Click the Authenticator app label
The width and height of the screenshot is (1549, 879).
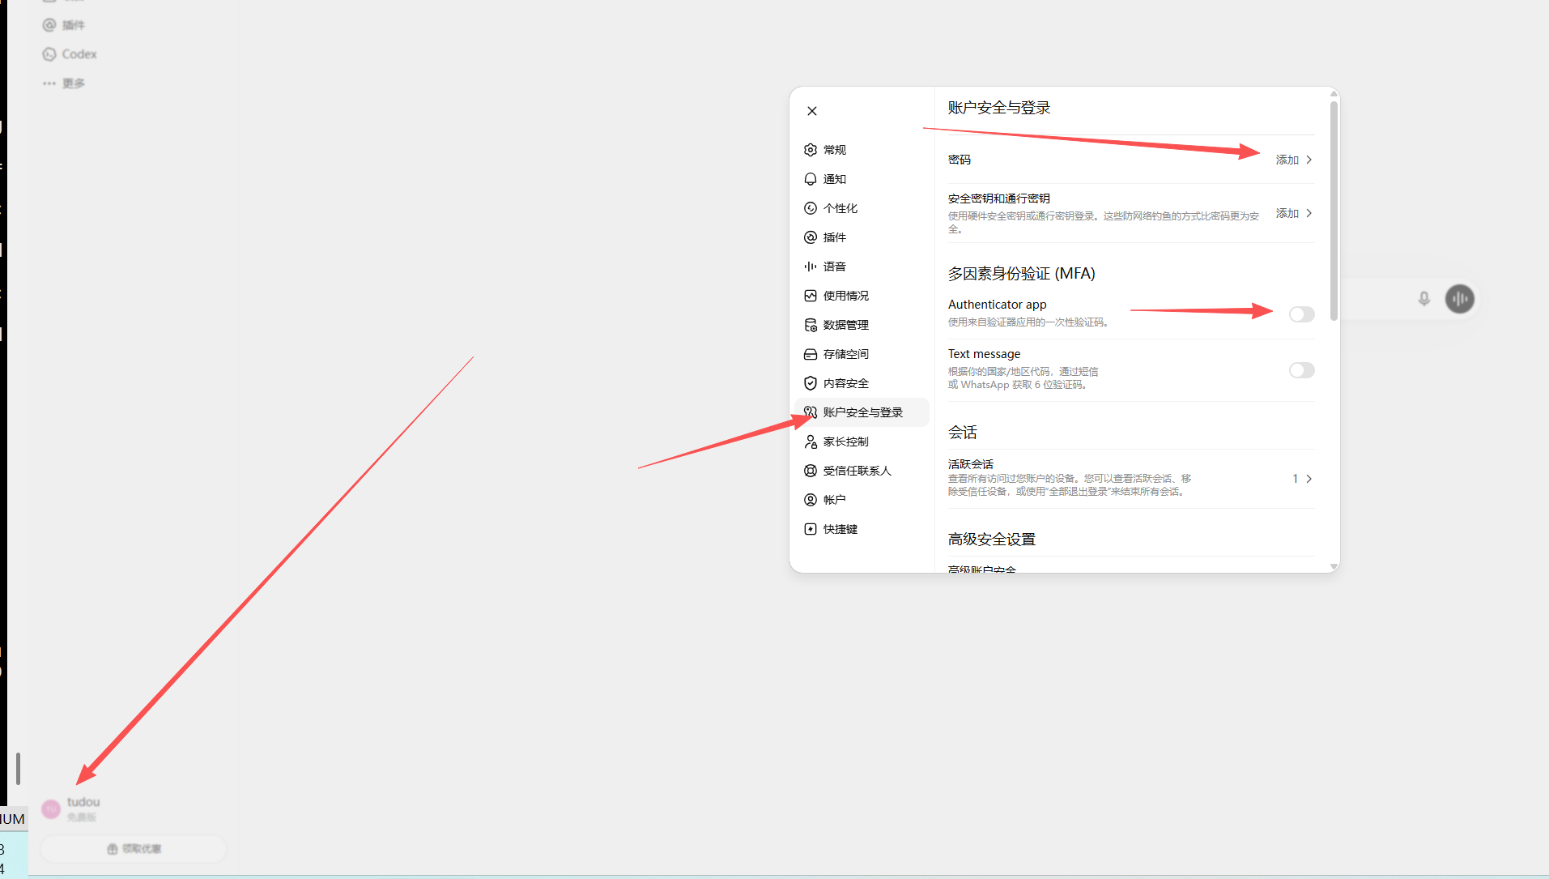point(997,305)
